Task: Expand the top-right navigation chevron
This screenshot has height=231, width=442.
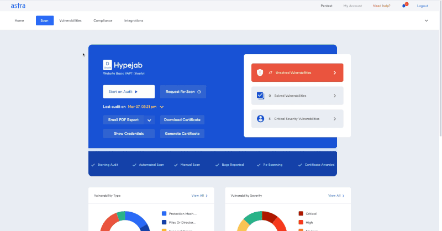Action: tap(426, 20)
